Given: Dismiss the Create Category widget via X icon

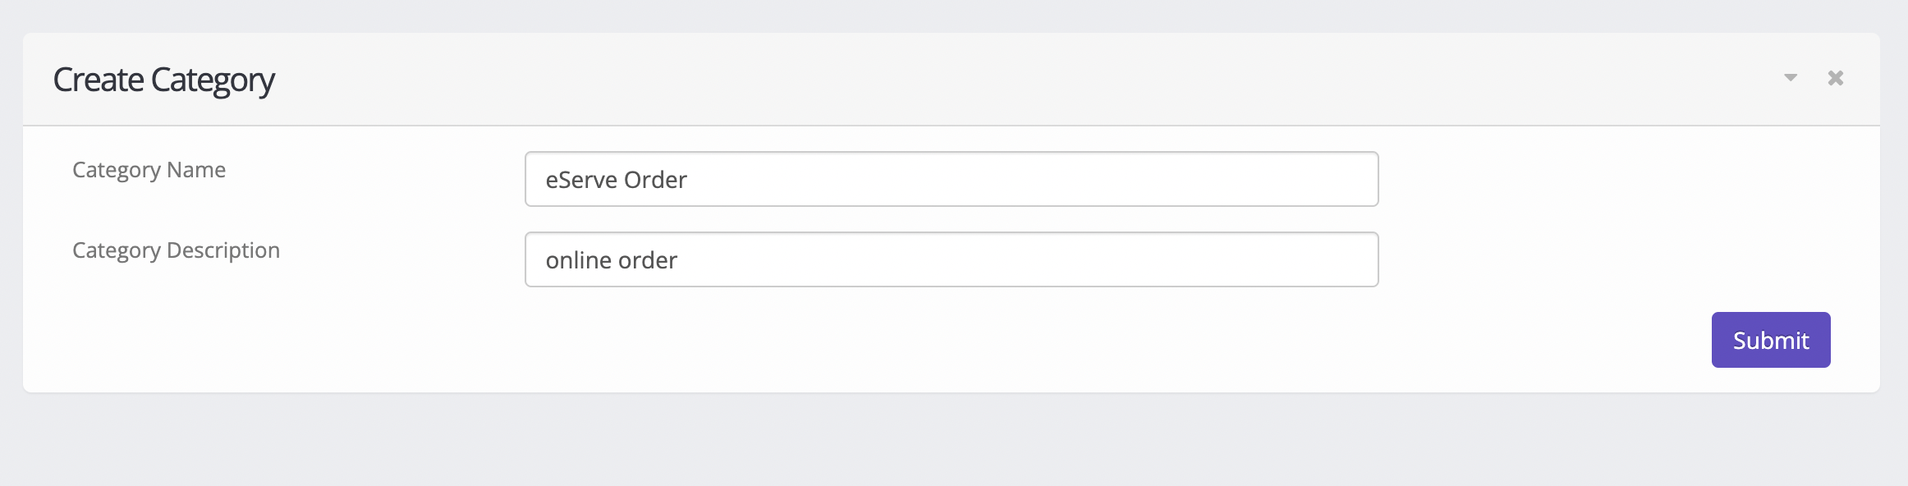Looking at the screenshot, I should click(1836, 78).
